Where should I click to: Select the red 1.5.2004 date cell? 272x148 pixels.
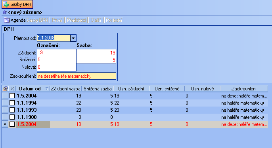tap(33, 124)
